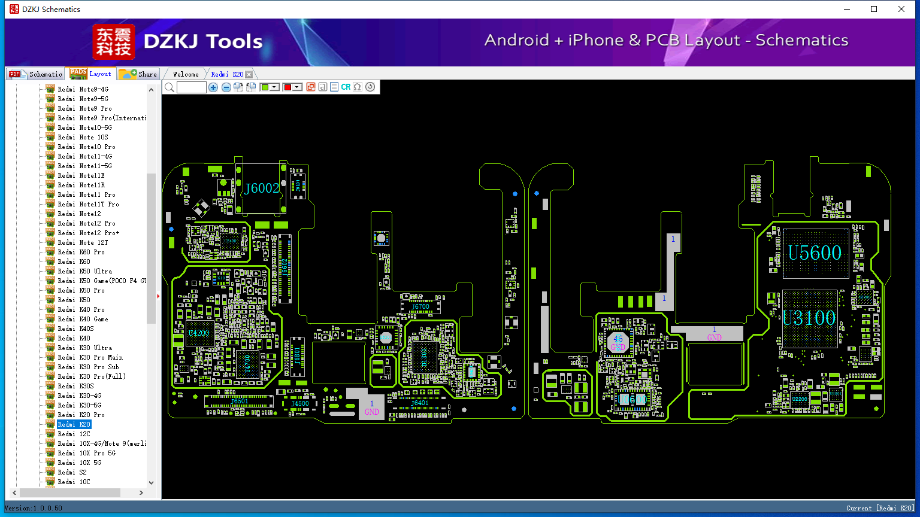The width and height of the screenshot is (920, 517).
Task: Click the J6700 connector on the board
Action: pos(420,307)
